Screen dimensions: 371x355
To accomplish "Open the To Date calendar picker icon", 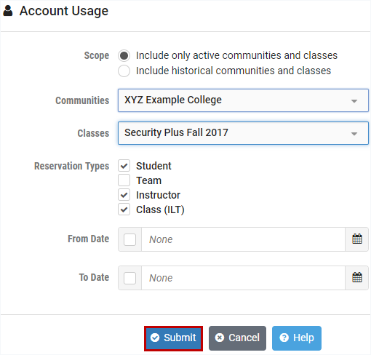I will (x=357, y=277).
